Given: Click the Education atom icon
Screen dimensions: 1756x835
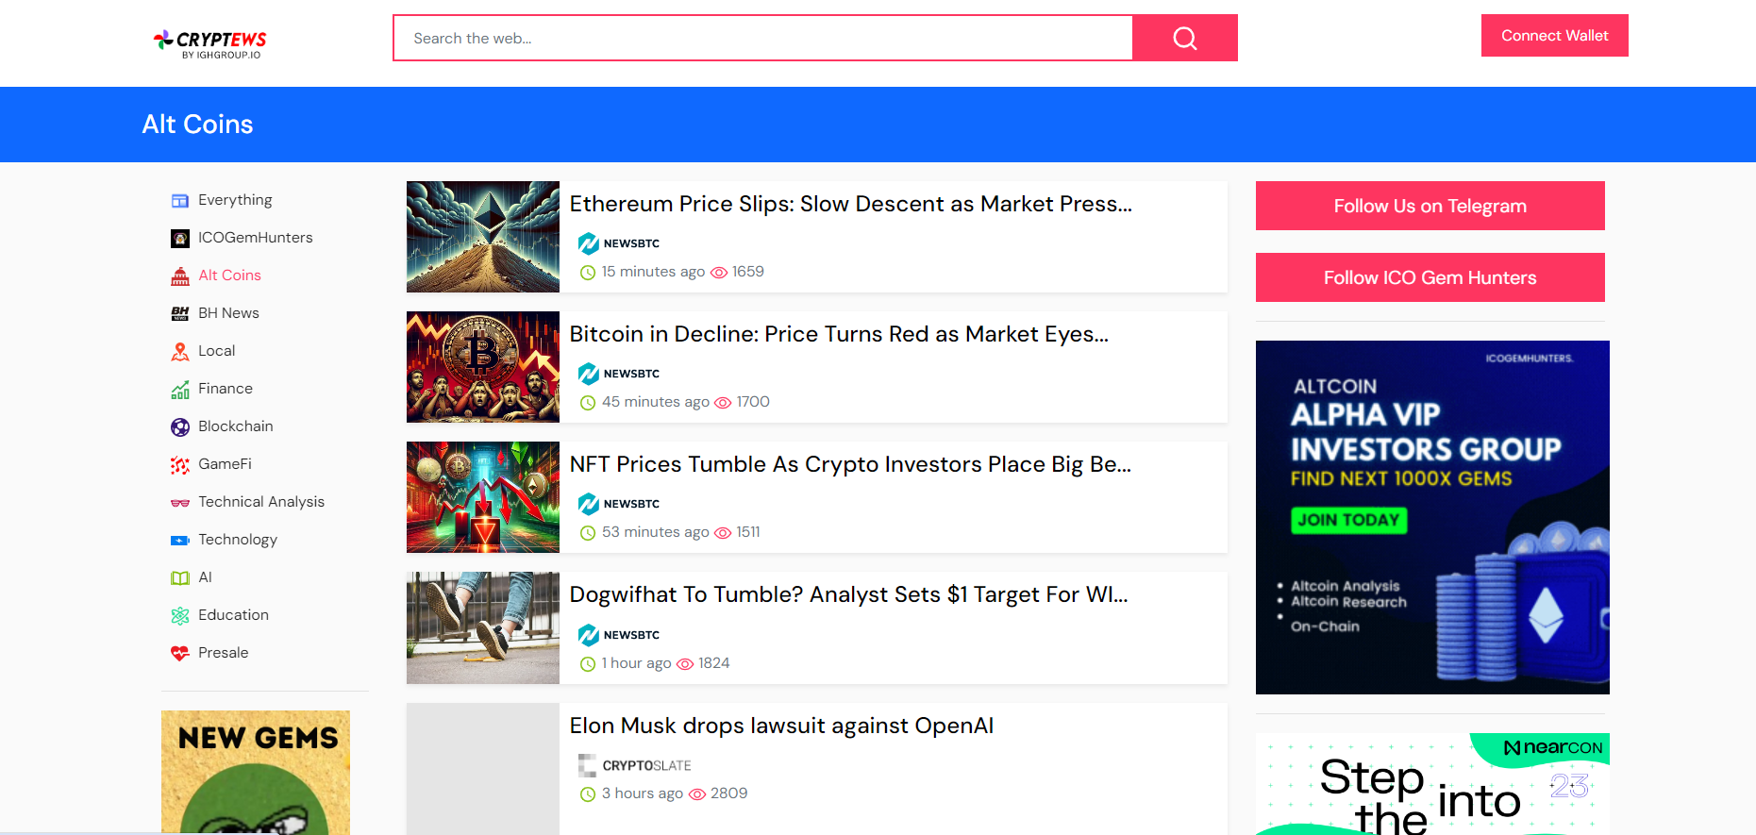Looking at the screenshot, I should 180,615.
